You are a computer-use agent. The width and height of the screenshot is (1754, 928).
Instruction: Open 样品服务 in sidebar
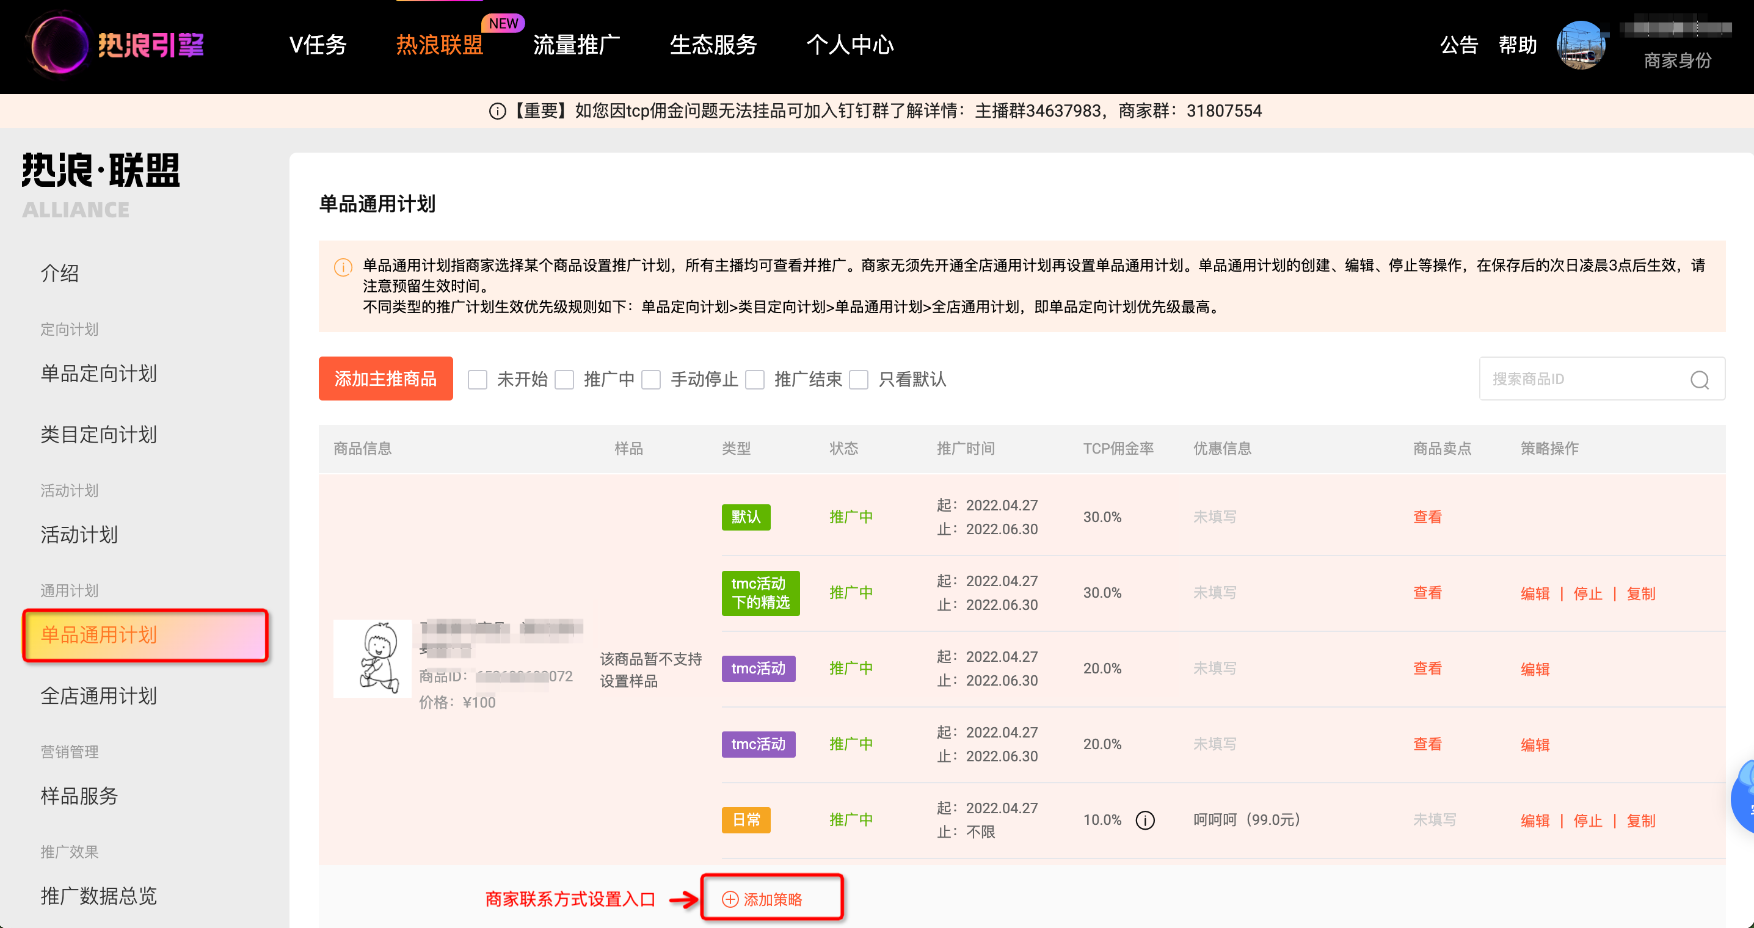coord(79,796)
